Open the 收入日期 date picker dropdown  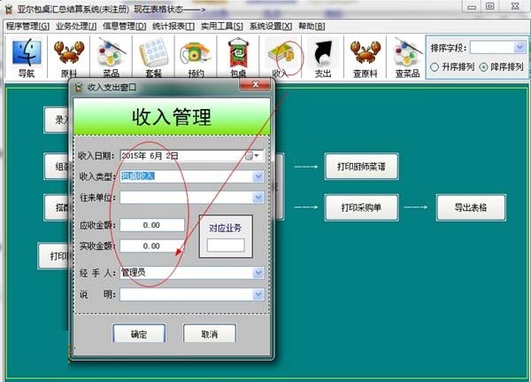(x=257, y=156)
